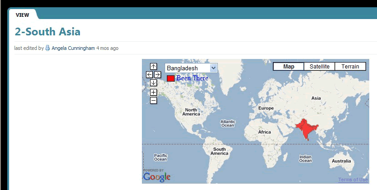
Task: Open Angela Cunningham's profile link
Action: (73, 48)
